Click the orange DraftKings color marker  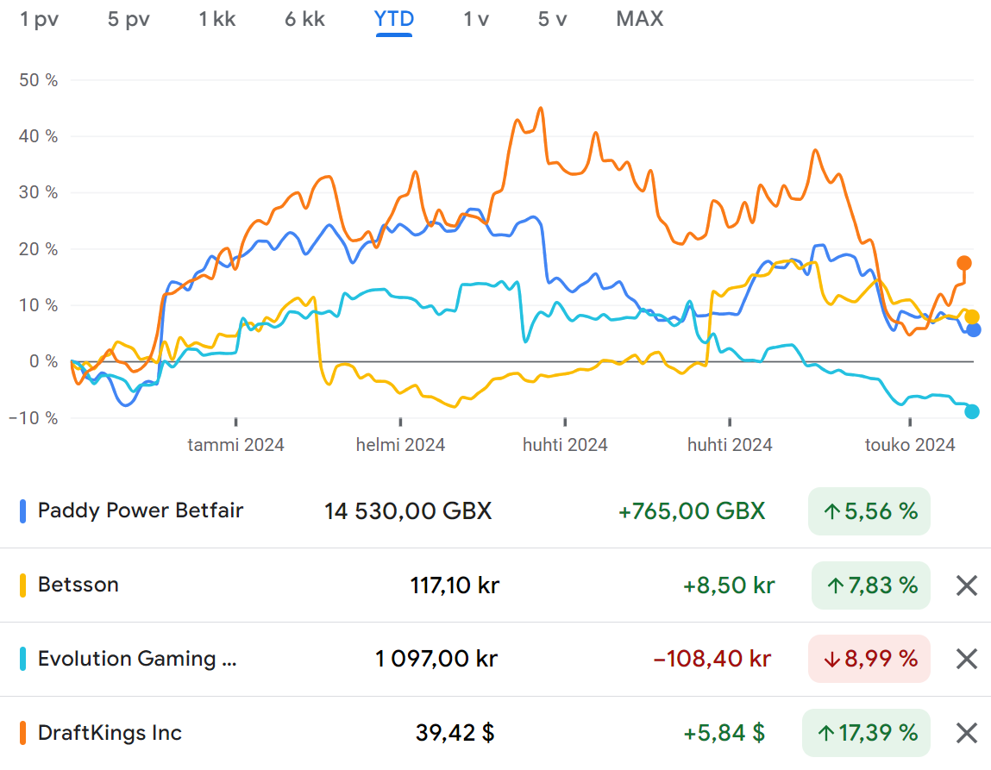22,733
